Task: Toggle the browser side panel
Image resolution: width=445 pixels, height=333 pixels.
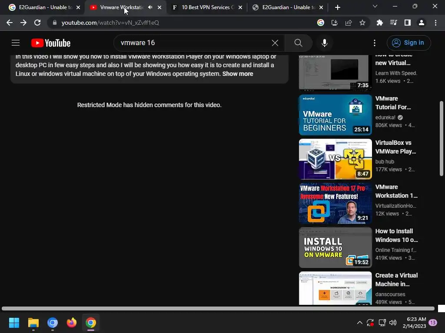Action: coord(408,23)
